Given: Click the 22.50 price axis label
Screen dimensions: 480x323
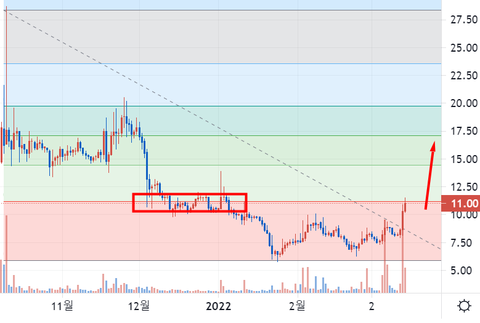Looking at the screenshot, I should click(x=464, y=76).
